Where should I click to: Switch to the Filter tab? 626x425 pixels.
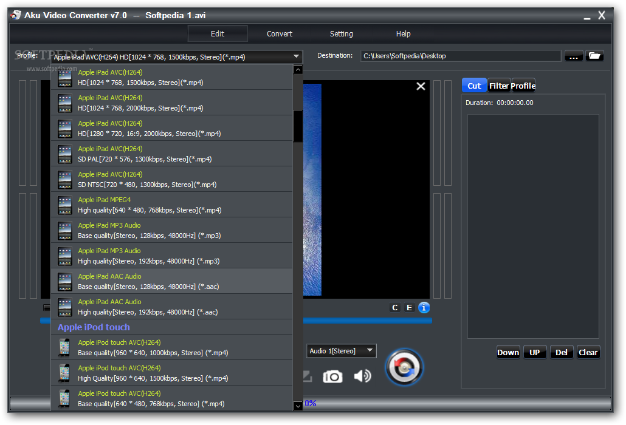point(499,86)
